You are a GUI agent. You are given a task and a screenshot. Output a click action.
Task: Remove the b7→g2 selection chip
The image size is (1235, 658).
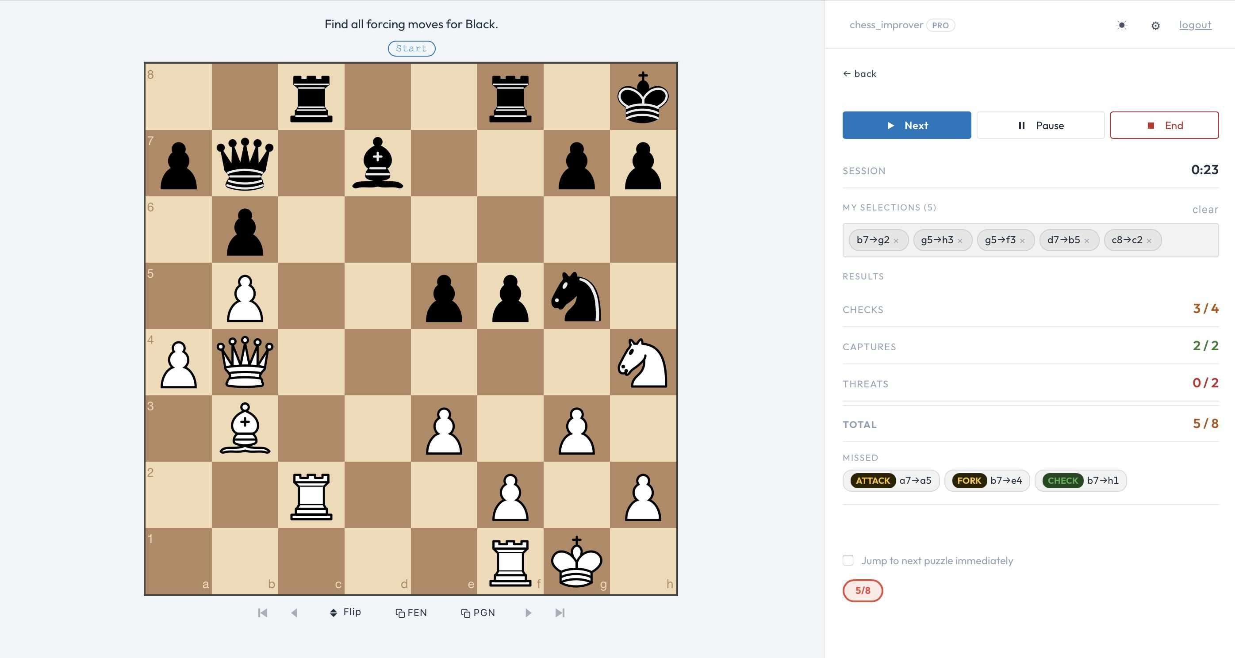[896, 241]
